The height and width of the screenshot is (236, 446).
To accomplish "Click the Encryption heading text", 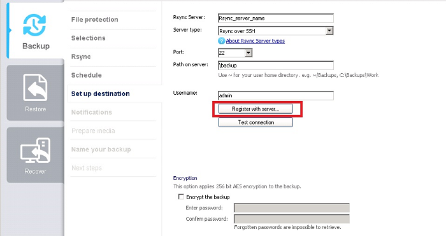I will tap(185, 178).
